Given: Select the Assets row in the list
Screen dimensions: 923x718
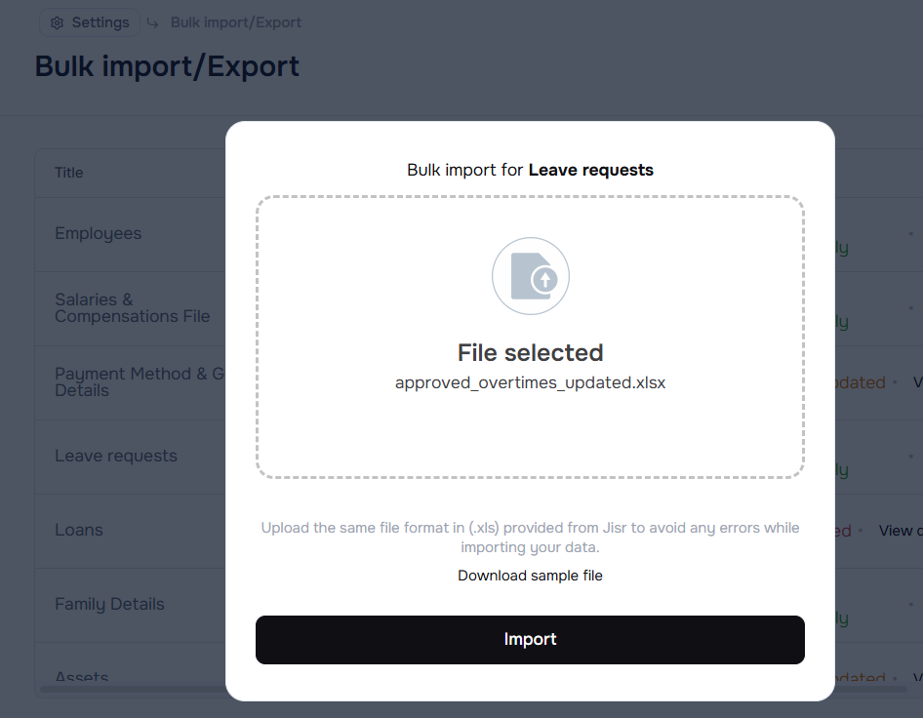Looking at the screenshot, I should 82,677.
